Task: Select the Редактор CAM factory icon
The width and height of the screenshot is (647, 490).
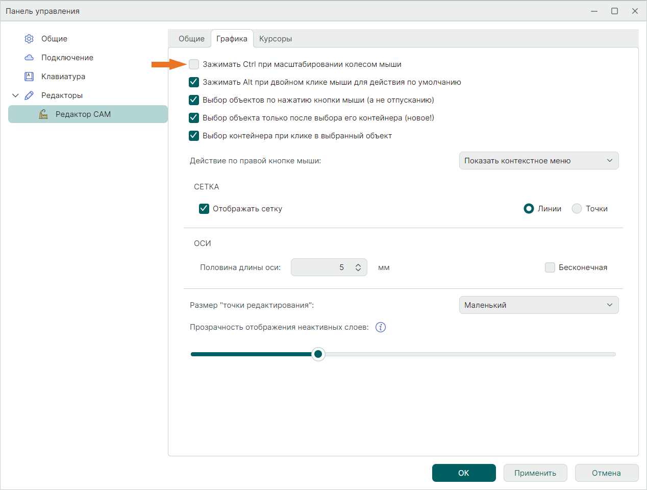Action: [44, 114]
